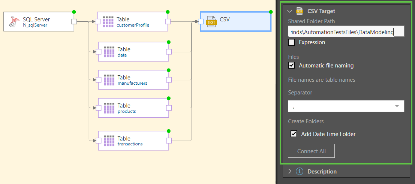Click the Description info icon
Screen dimensions: 415x184
tap(300, 171)
